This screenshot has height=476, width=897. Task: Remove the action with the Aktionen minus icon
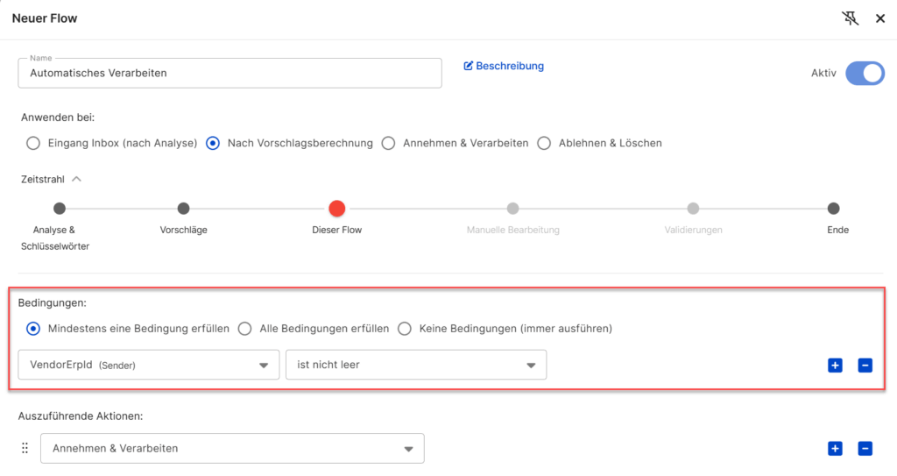(865, 449)
